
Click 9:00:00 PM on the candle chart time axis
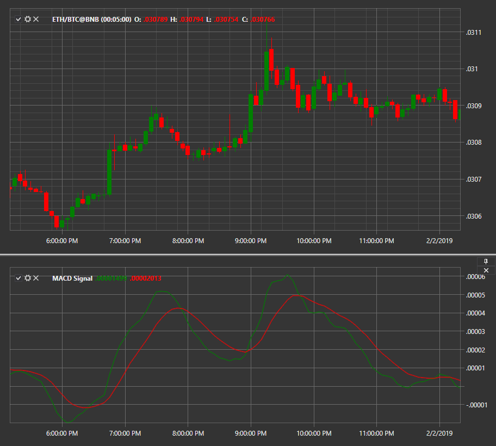coord(251,241)
